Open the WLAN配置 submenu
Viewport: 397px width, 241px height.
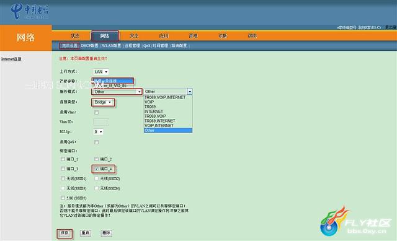click(x=111, y=46)
